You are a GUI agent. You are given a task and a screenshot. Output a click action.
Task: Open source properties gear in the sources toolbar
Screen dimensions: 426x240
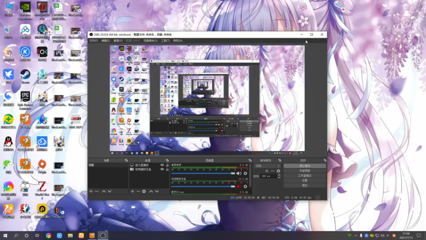pyautogui.click(x=144, y=191)
